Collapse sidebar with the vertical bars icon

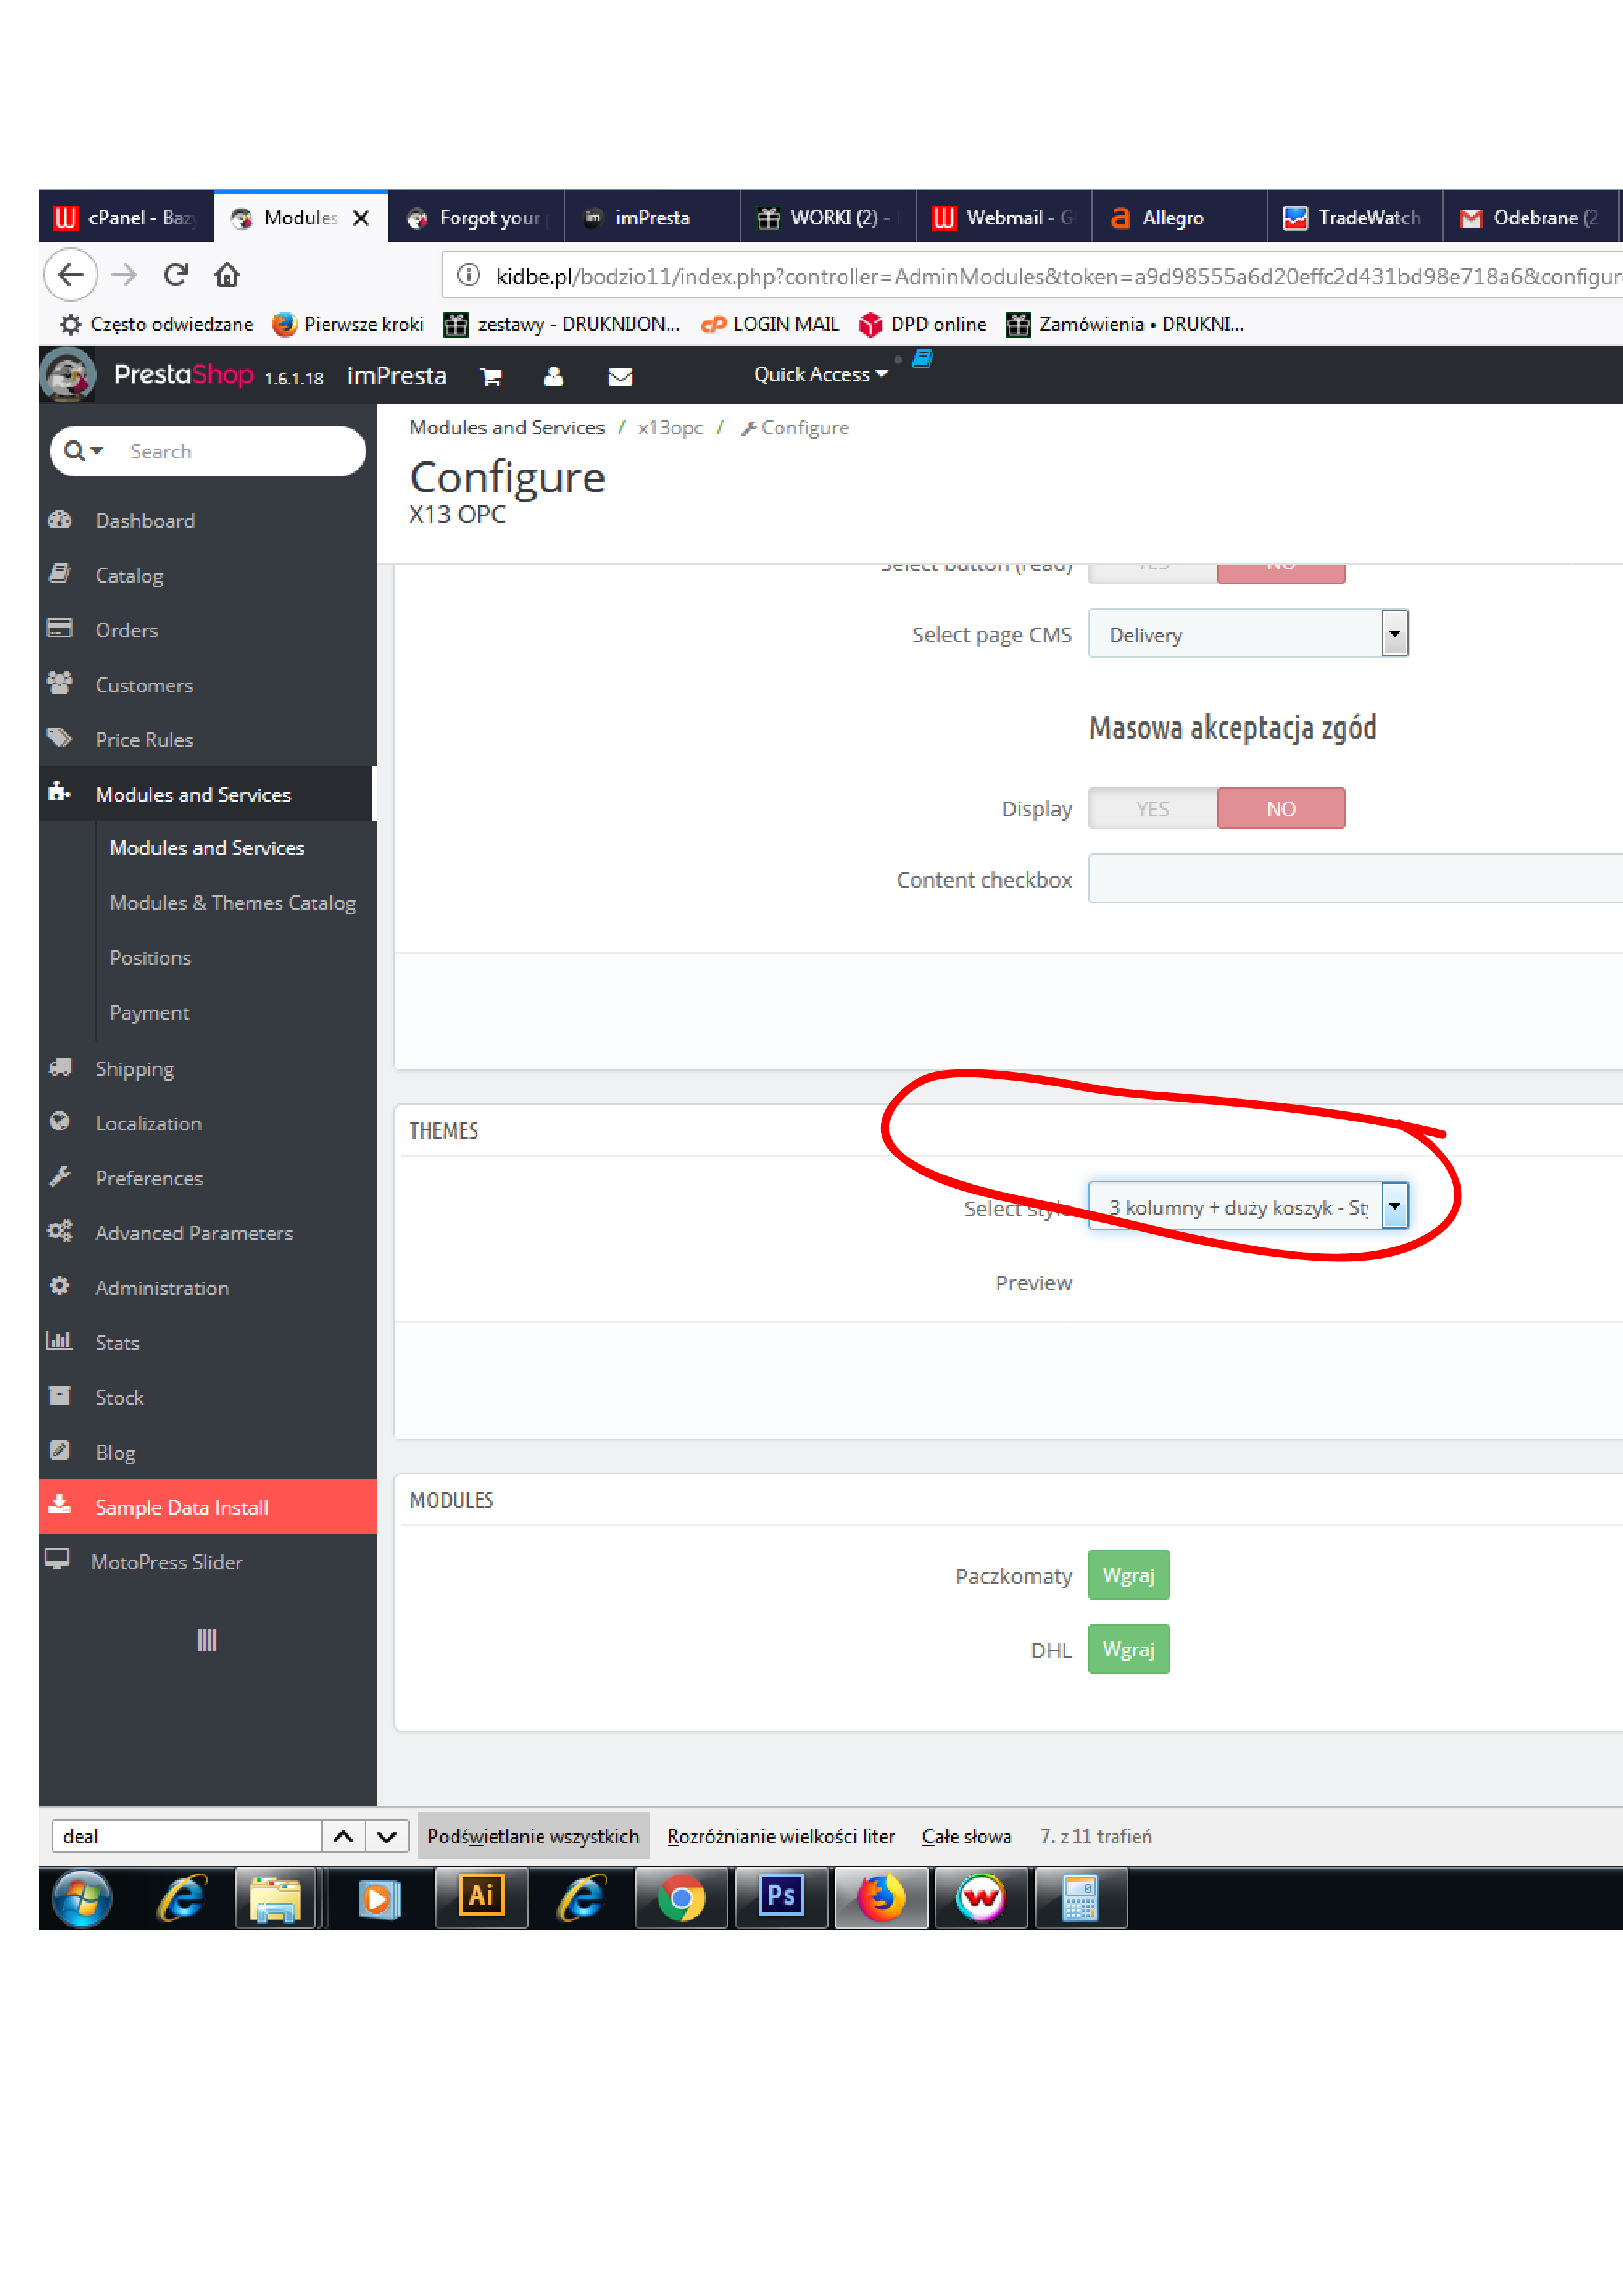coord(207,1640)
